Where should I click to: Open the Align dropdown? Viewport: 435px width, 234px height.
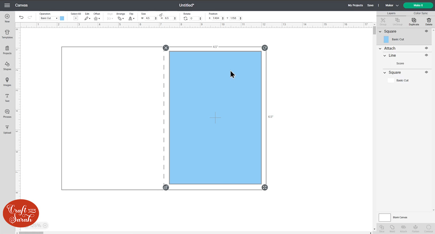(x=110, y=18)
